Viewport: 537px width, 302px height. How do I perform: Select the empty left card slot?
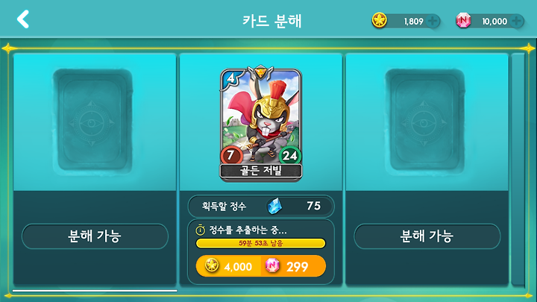point(92,120)
